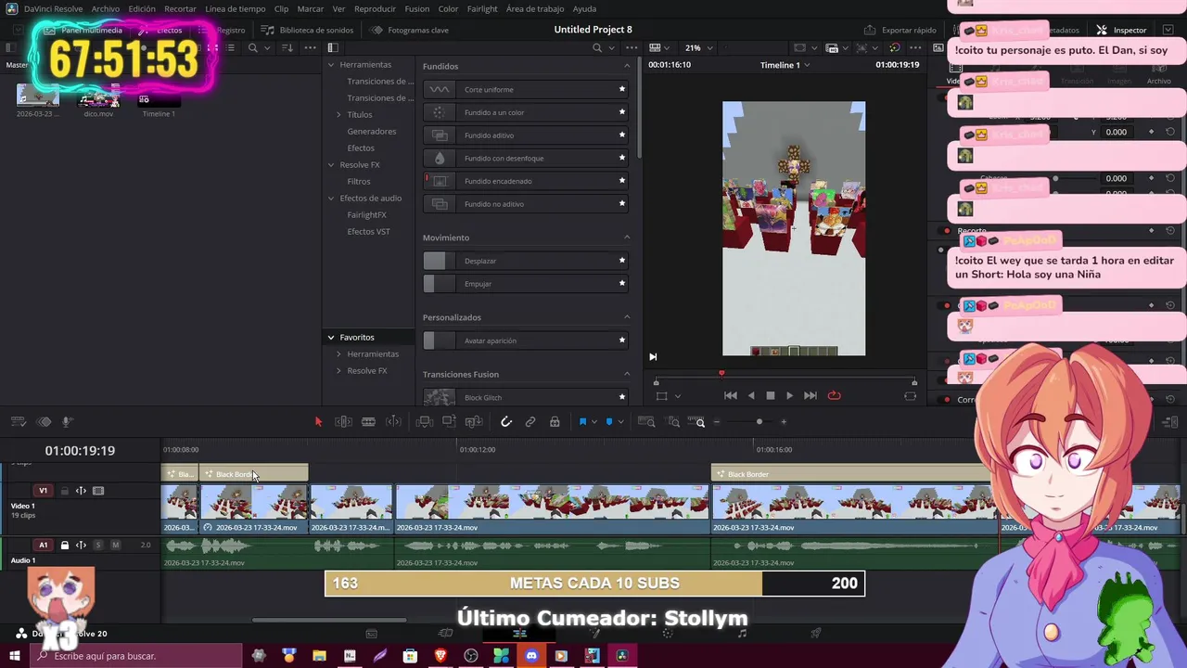Toggle the Position lock icon
Viewport: 1187px width, 668px height.
[x=555, y=422]
